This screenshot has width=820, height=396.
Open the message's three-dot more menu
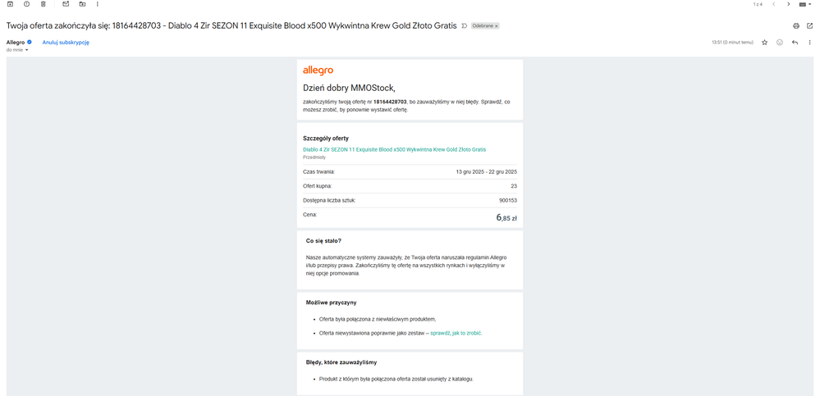click(809, 43)
